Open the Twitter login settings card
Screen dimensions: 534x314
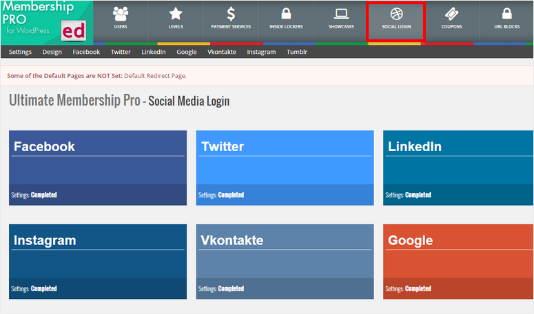(285, 168)
